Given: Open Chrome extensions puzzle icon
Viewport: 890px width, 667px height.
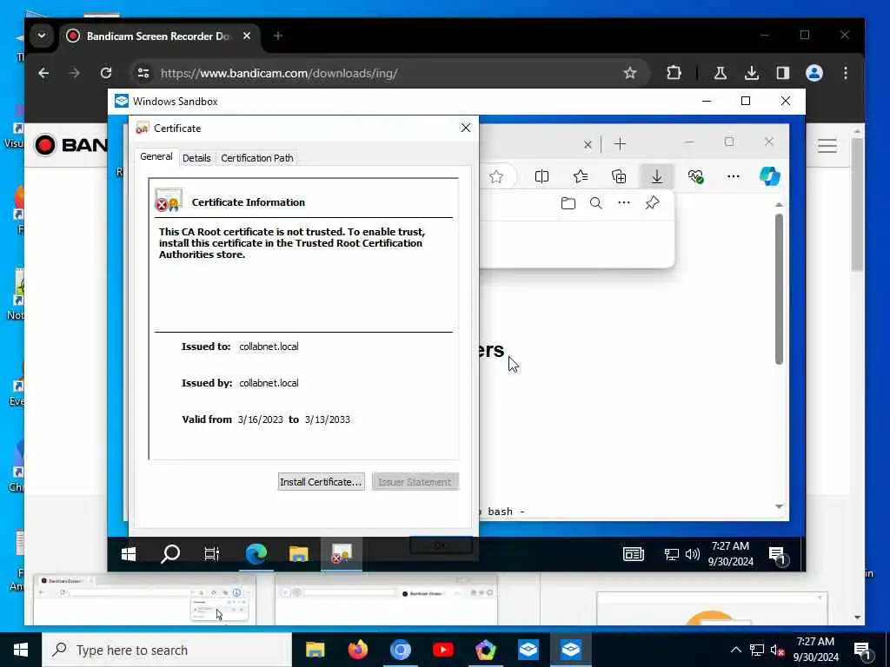Looking at the screenshot, I should pyautogui.click(x=674, y=73).
